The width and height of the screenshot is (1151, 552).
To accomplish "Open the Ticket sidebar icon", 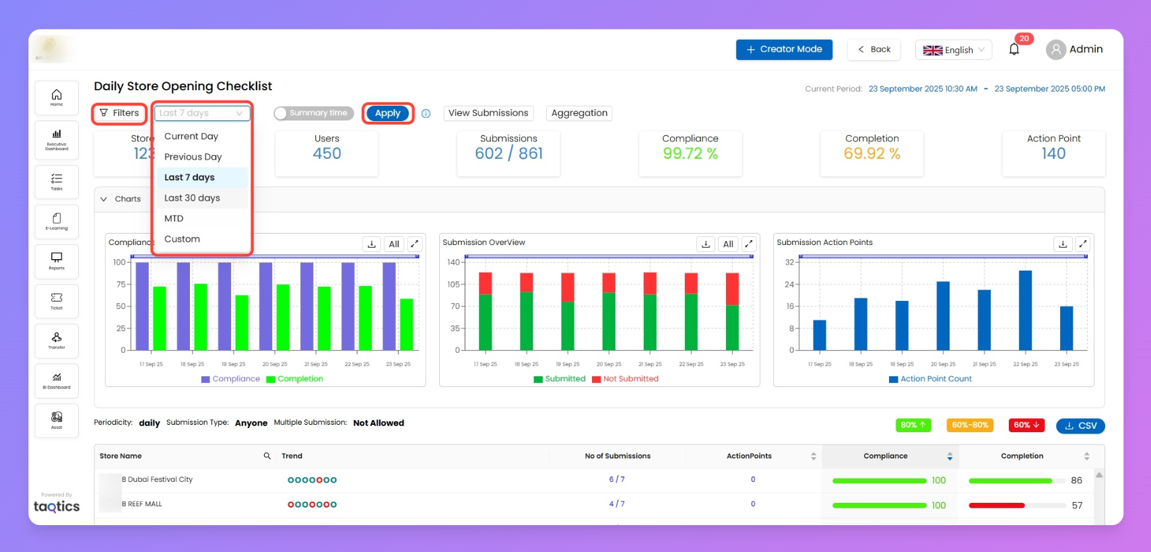I will 57,301.
